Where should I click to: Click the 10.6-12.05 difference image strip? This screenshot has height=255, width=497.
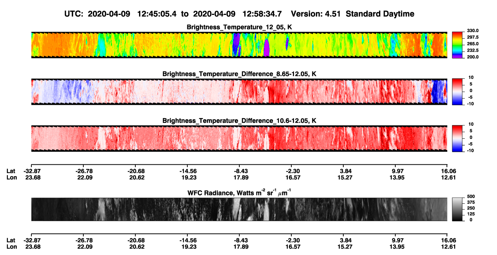click(x=239, y=138)
